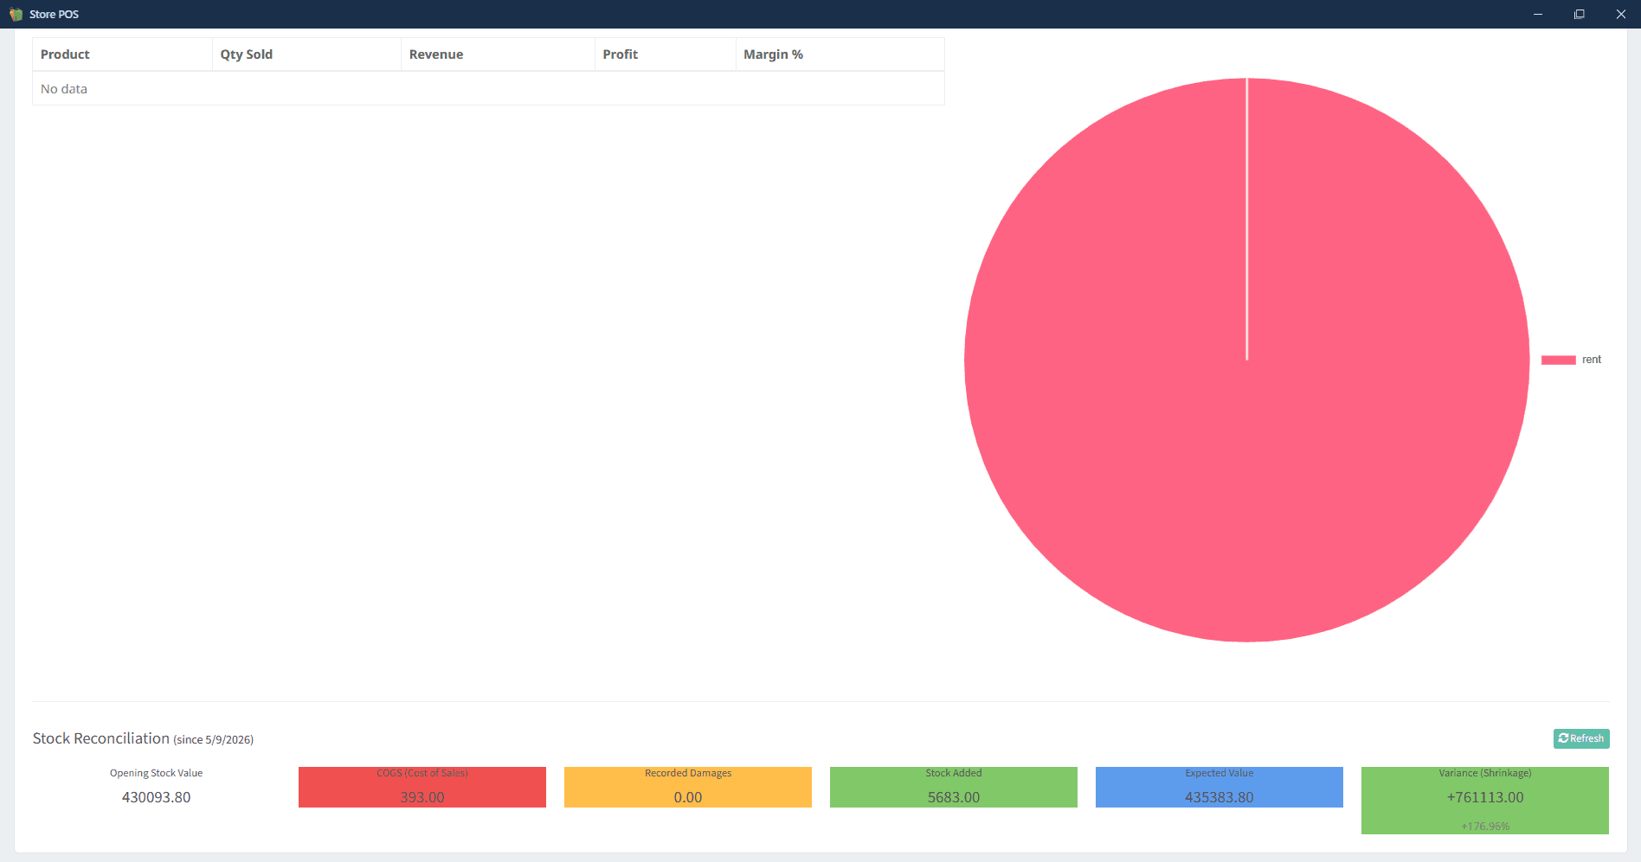Click the Store POS app icon in title bar

click(16, 14)
